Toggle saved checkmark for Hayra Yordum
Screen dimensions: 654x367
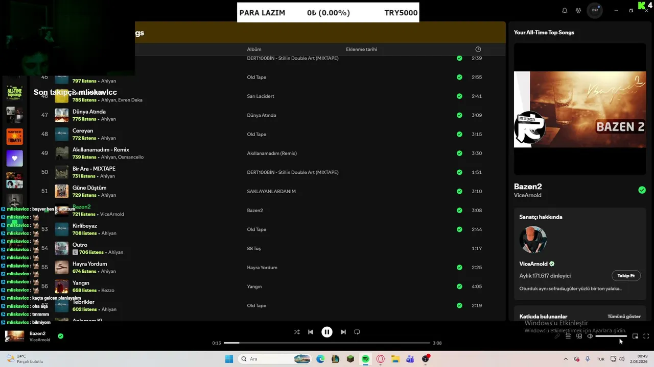coord(459,268)
